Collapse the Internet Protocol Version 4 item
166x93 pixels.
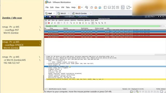pos(45,59)
